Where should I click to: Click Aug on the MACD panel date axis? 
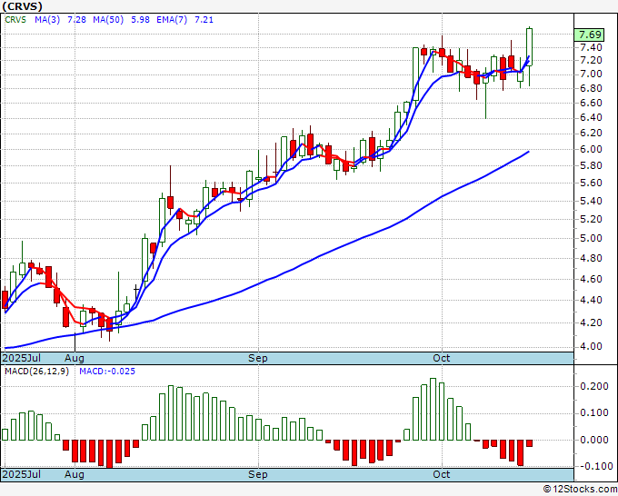pyautogui.click(x=75, y=474)
